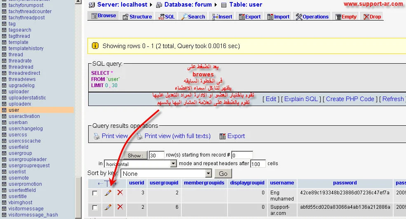406x219 pixels.
Task: Click the pencil edit icon for Support-ar.com row
Action: (x=108, y=207)
